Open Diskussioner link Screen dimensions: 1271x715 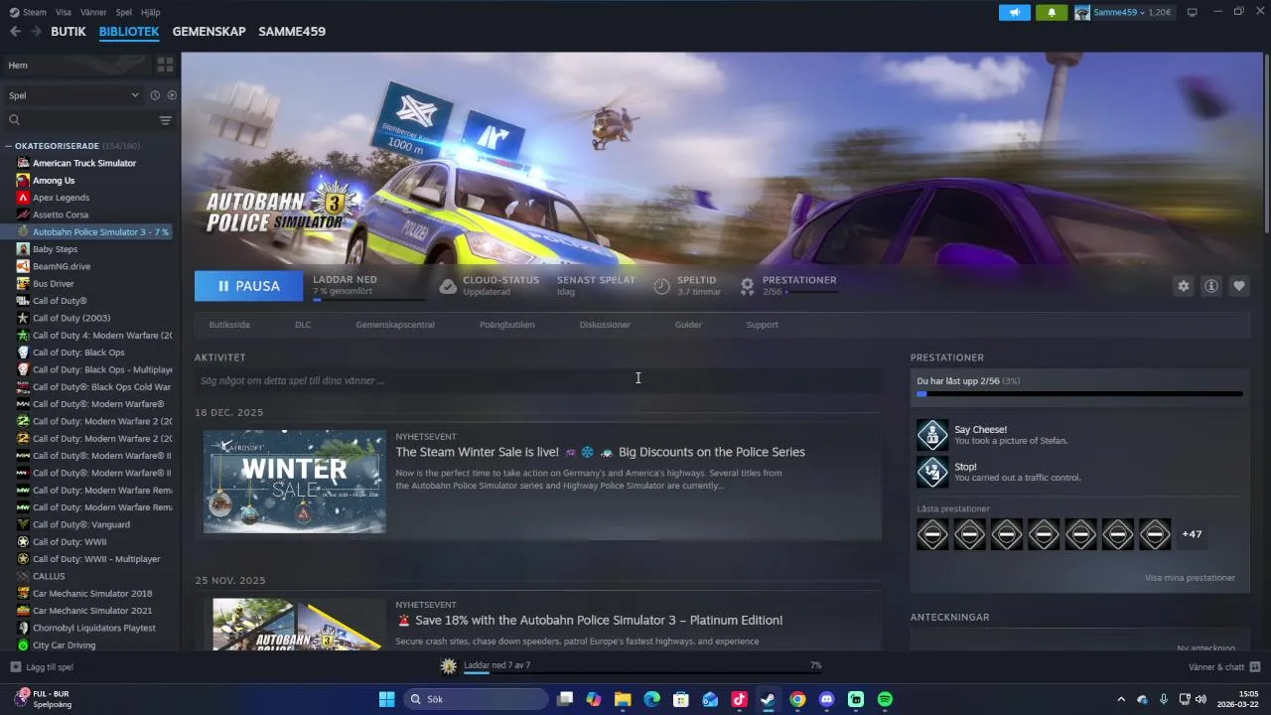[x=605, y=325]
